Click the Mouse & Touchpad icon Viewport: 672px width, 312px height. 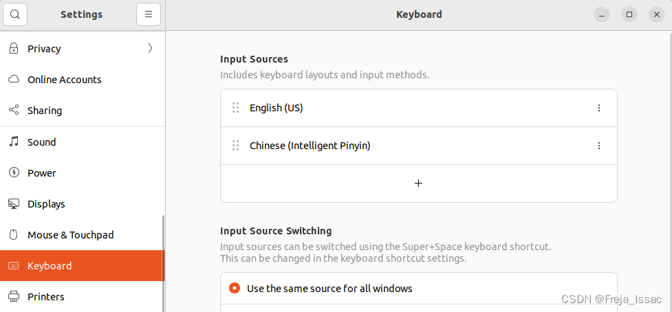click(x=14, y=235)
